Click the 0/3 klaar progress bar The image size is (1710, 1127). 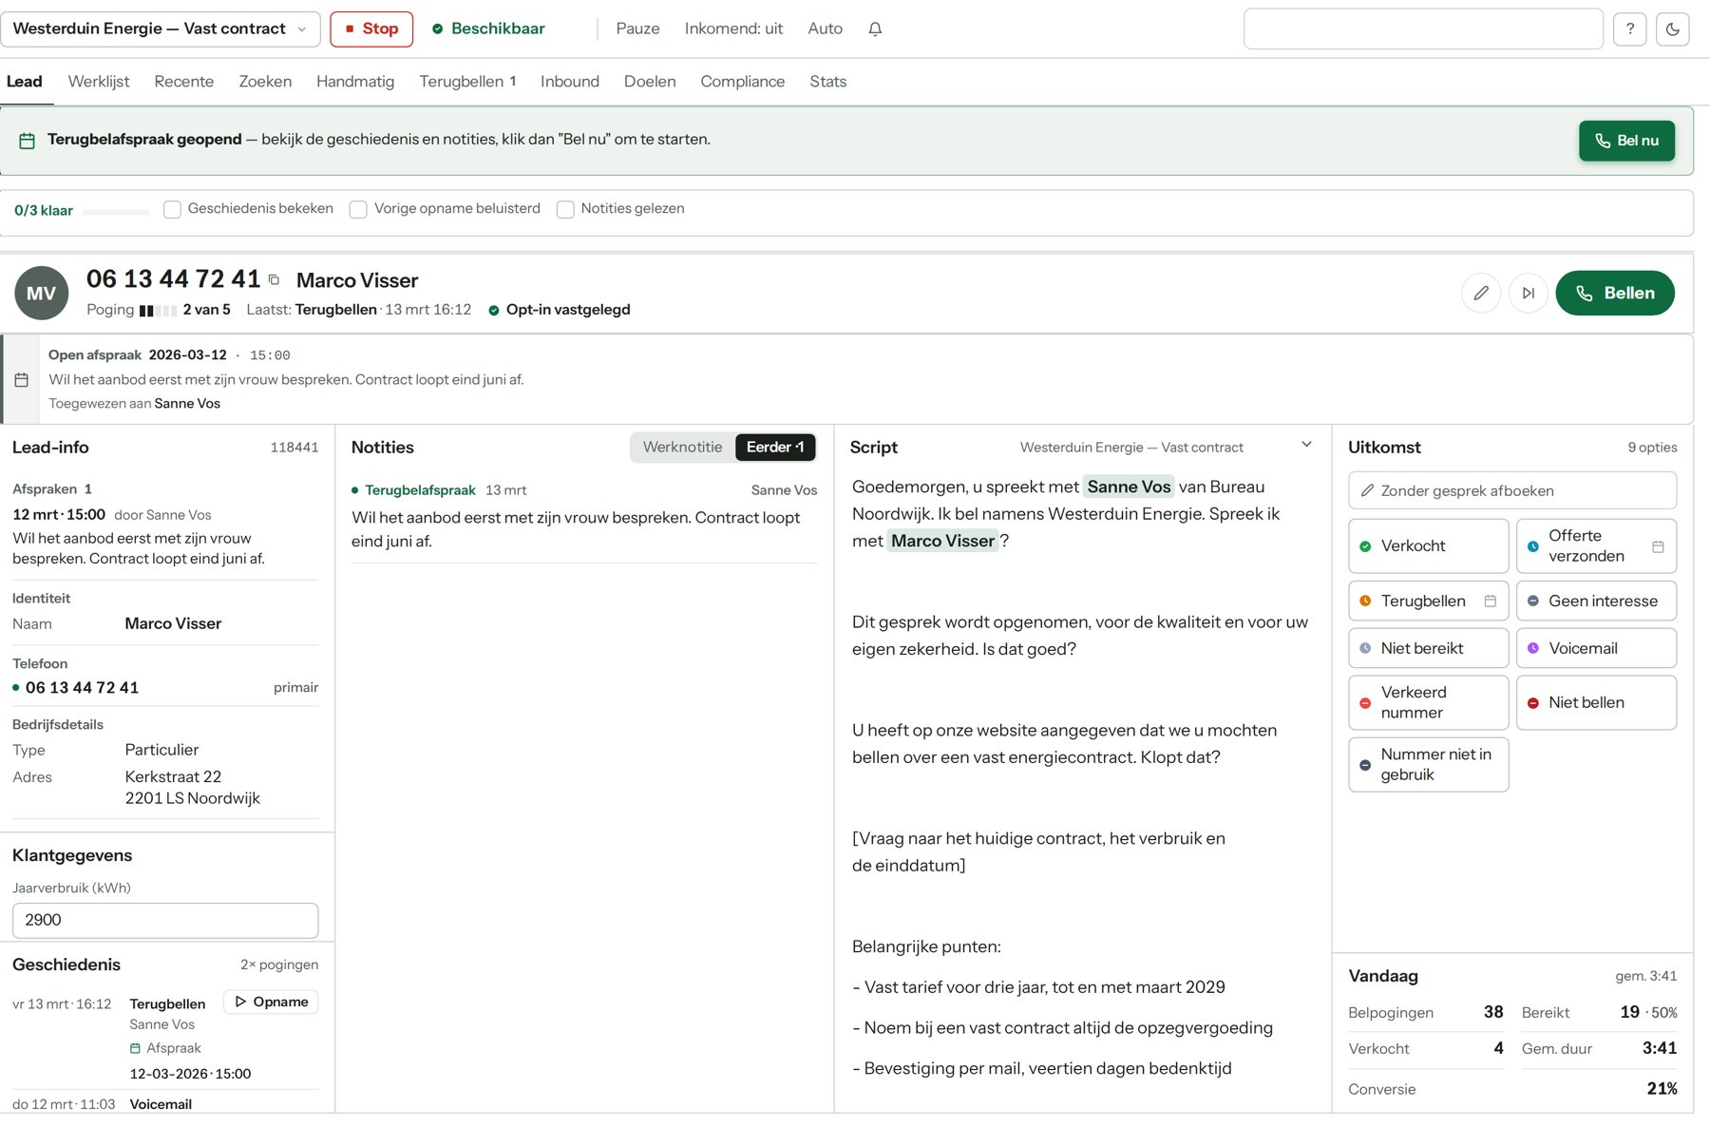coord(116,211)
